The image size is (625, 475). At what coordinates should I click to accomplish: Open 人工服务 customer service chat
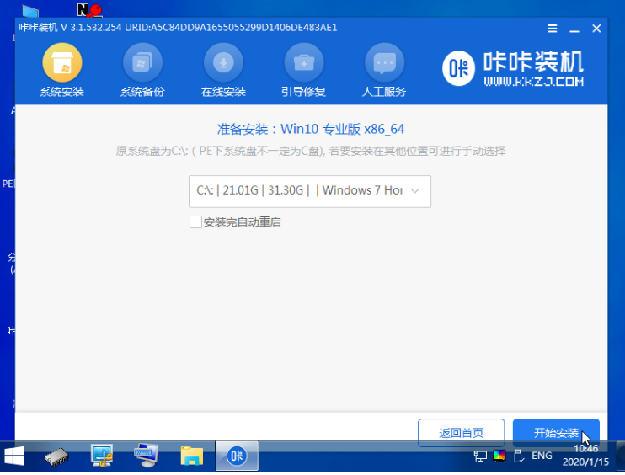[x=384, y=71]
